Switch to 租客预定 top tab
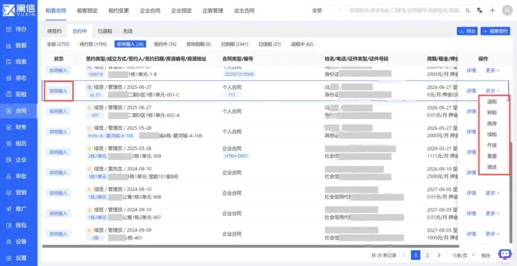 pos(87,11)
